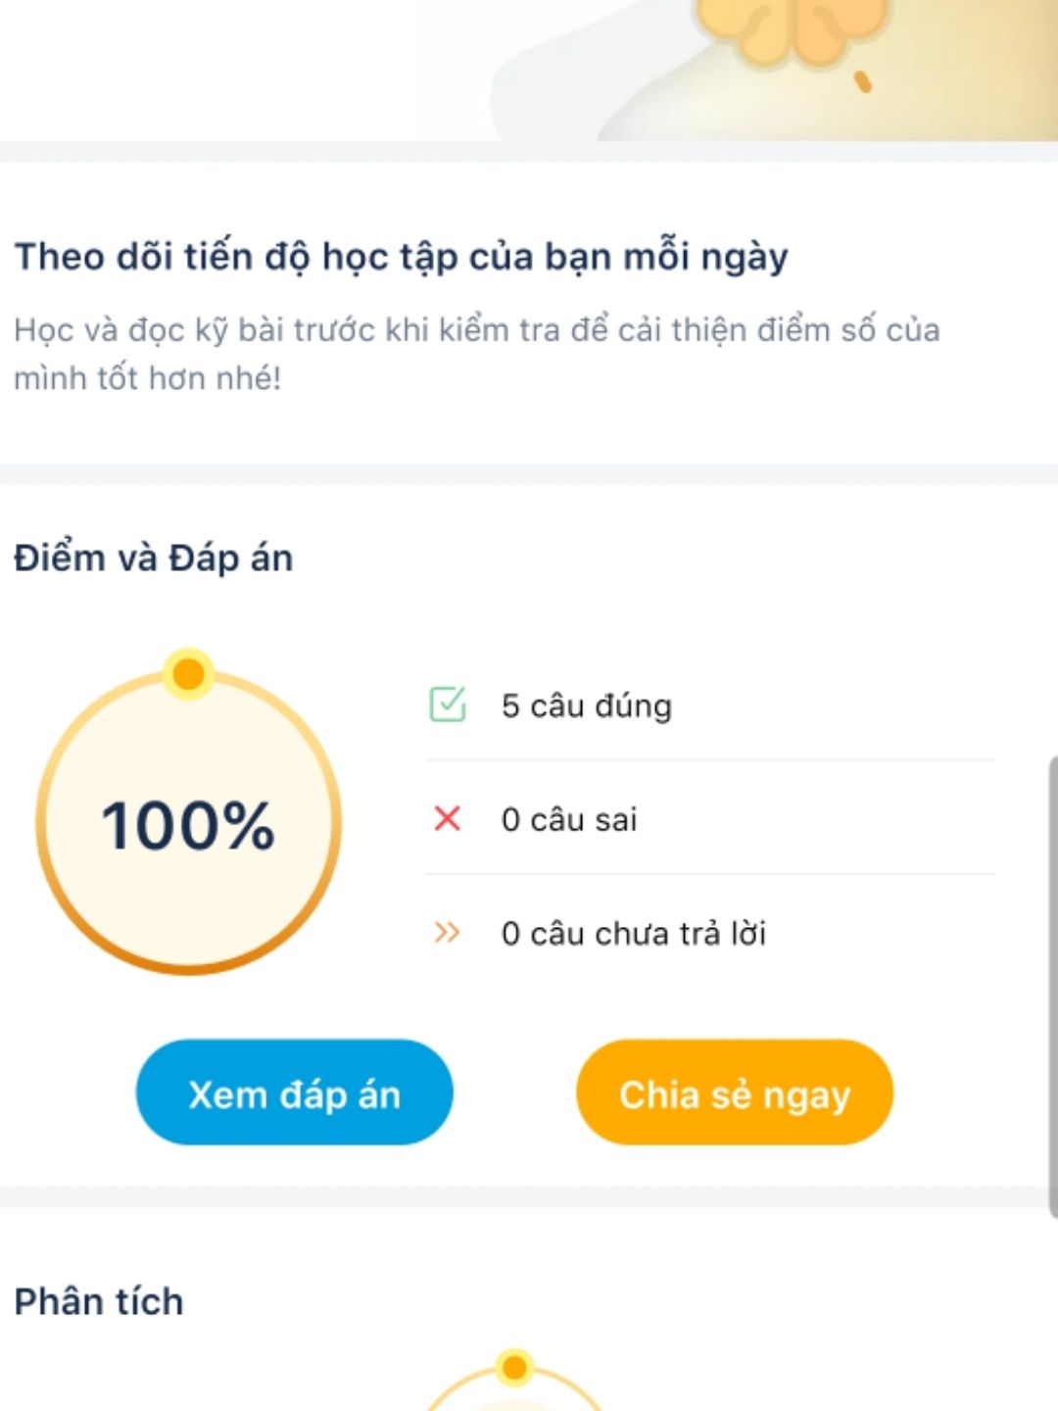Click the partial chart arc under Phân tích
The image size is (1058, 1411).
tap(513, 1387)
